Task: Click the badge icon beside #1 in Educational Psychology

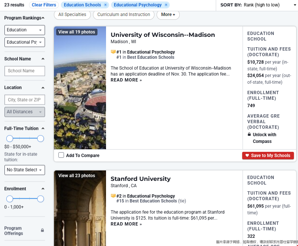Action: pos(113,52)
